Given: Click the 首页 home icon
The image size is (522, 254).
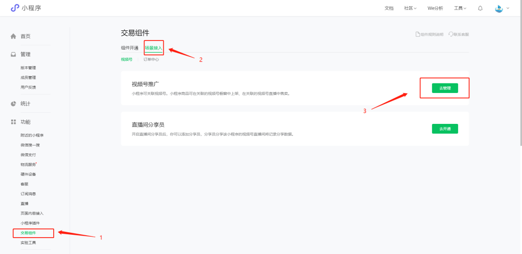Looking at the screenshot, I should (14, 37).
